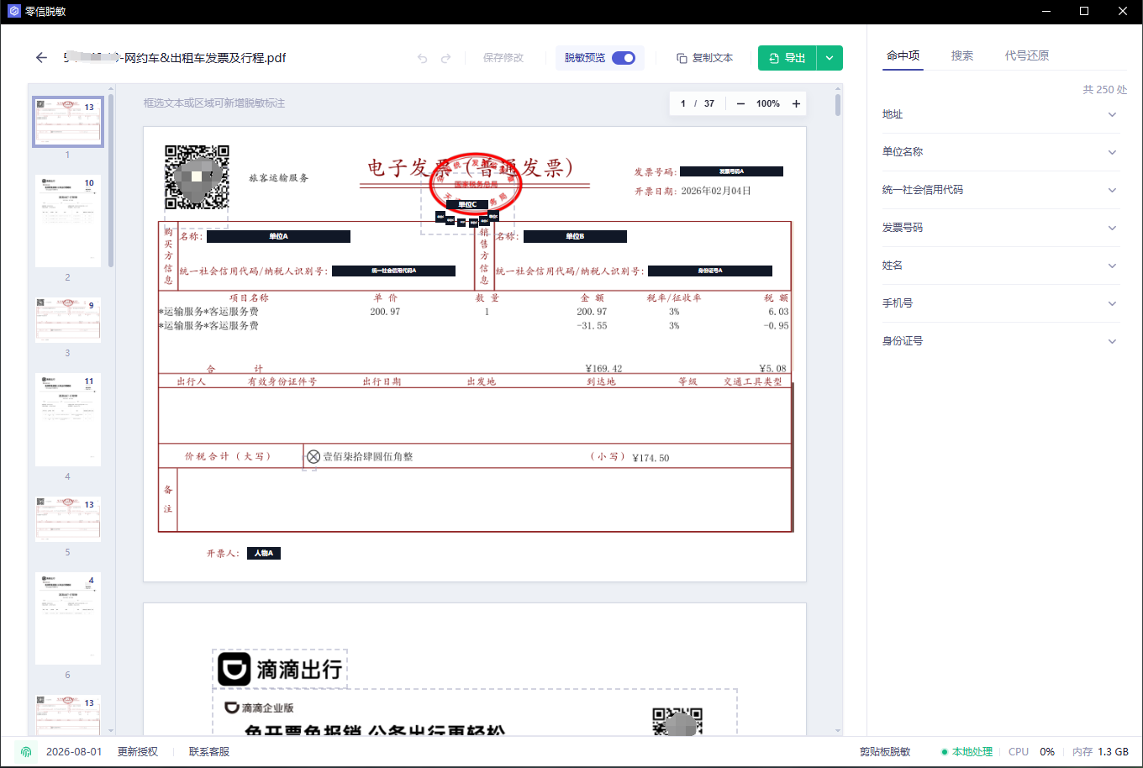Screen dimensions: 1143x768
Task: Select page 1 thumbnail
Action: click(x=68, y=122)
